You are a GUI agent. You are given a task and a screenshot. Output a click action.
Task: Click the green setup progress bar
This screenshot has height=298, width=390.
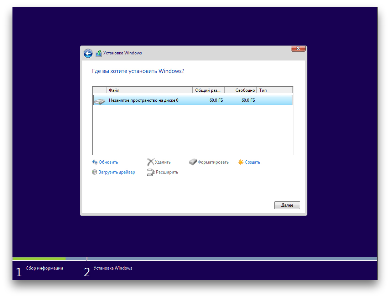(39, 259)
